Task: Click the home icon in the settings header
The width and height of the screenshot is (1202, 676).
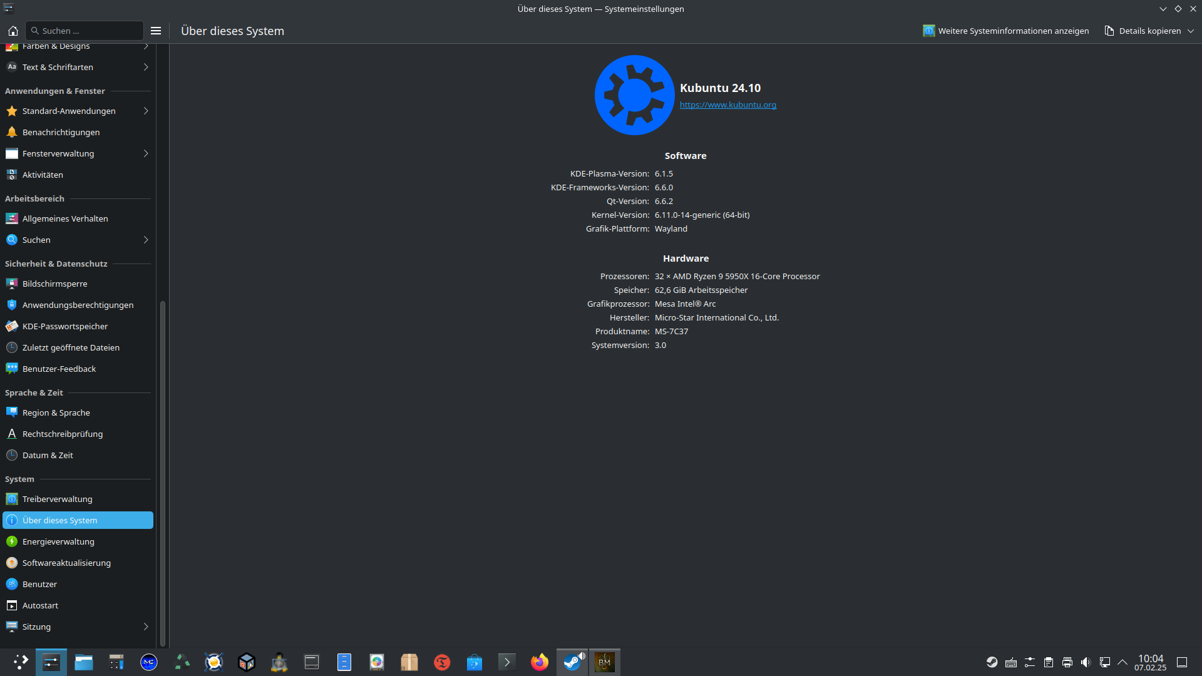Action: [x=13, y=31]
